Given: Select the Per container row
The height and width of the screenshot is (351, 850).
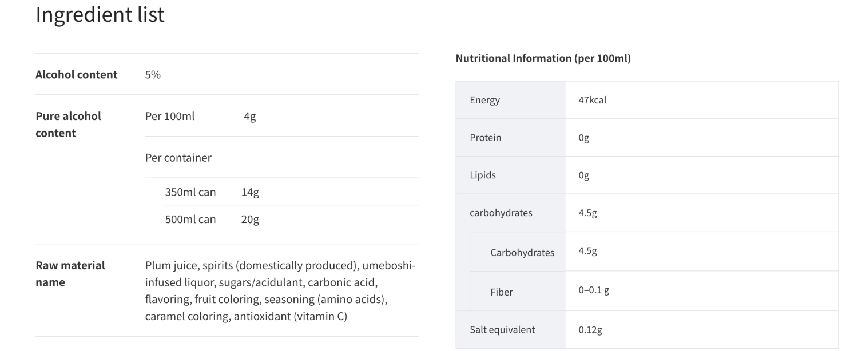Looking at the screenshot, I should (282, 158).
